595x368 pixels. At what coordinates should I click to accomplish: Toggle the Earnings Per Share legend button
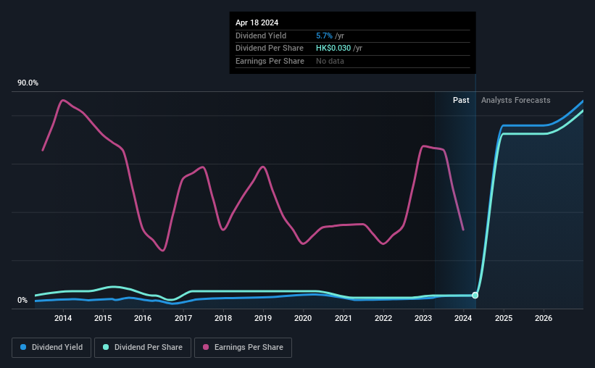pyautogui.click(x=243, y=348)
